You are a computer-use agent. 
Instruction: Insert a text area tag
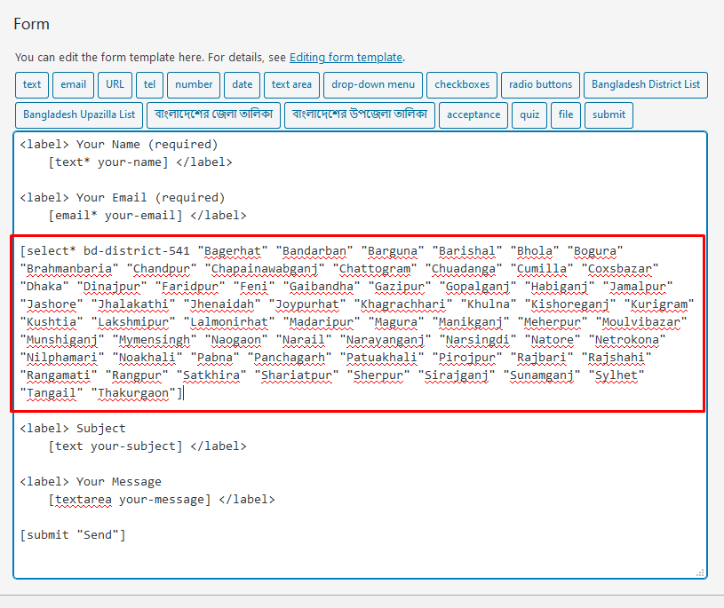pyautogui.click(x=291, y=85)
